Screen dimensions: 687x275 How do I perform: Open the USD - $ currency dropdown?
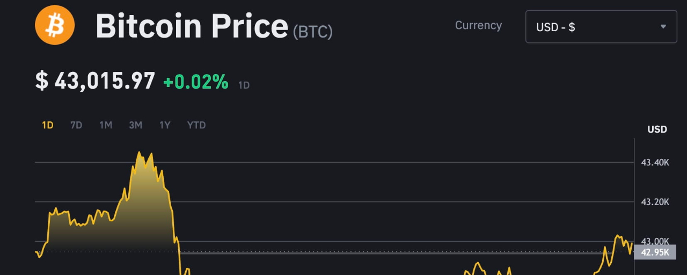pos(601,27)
